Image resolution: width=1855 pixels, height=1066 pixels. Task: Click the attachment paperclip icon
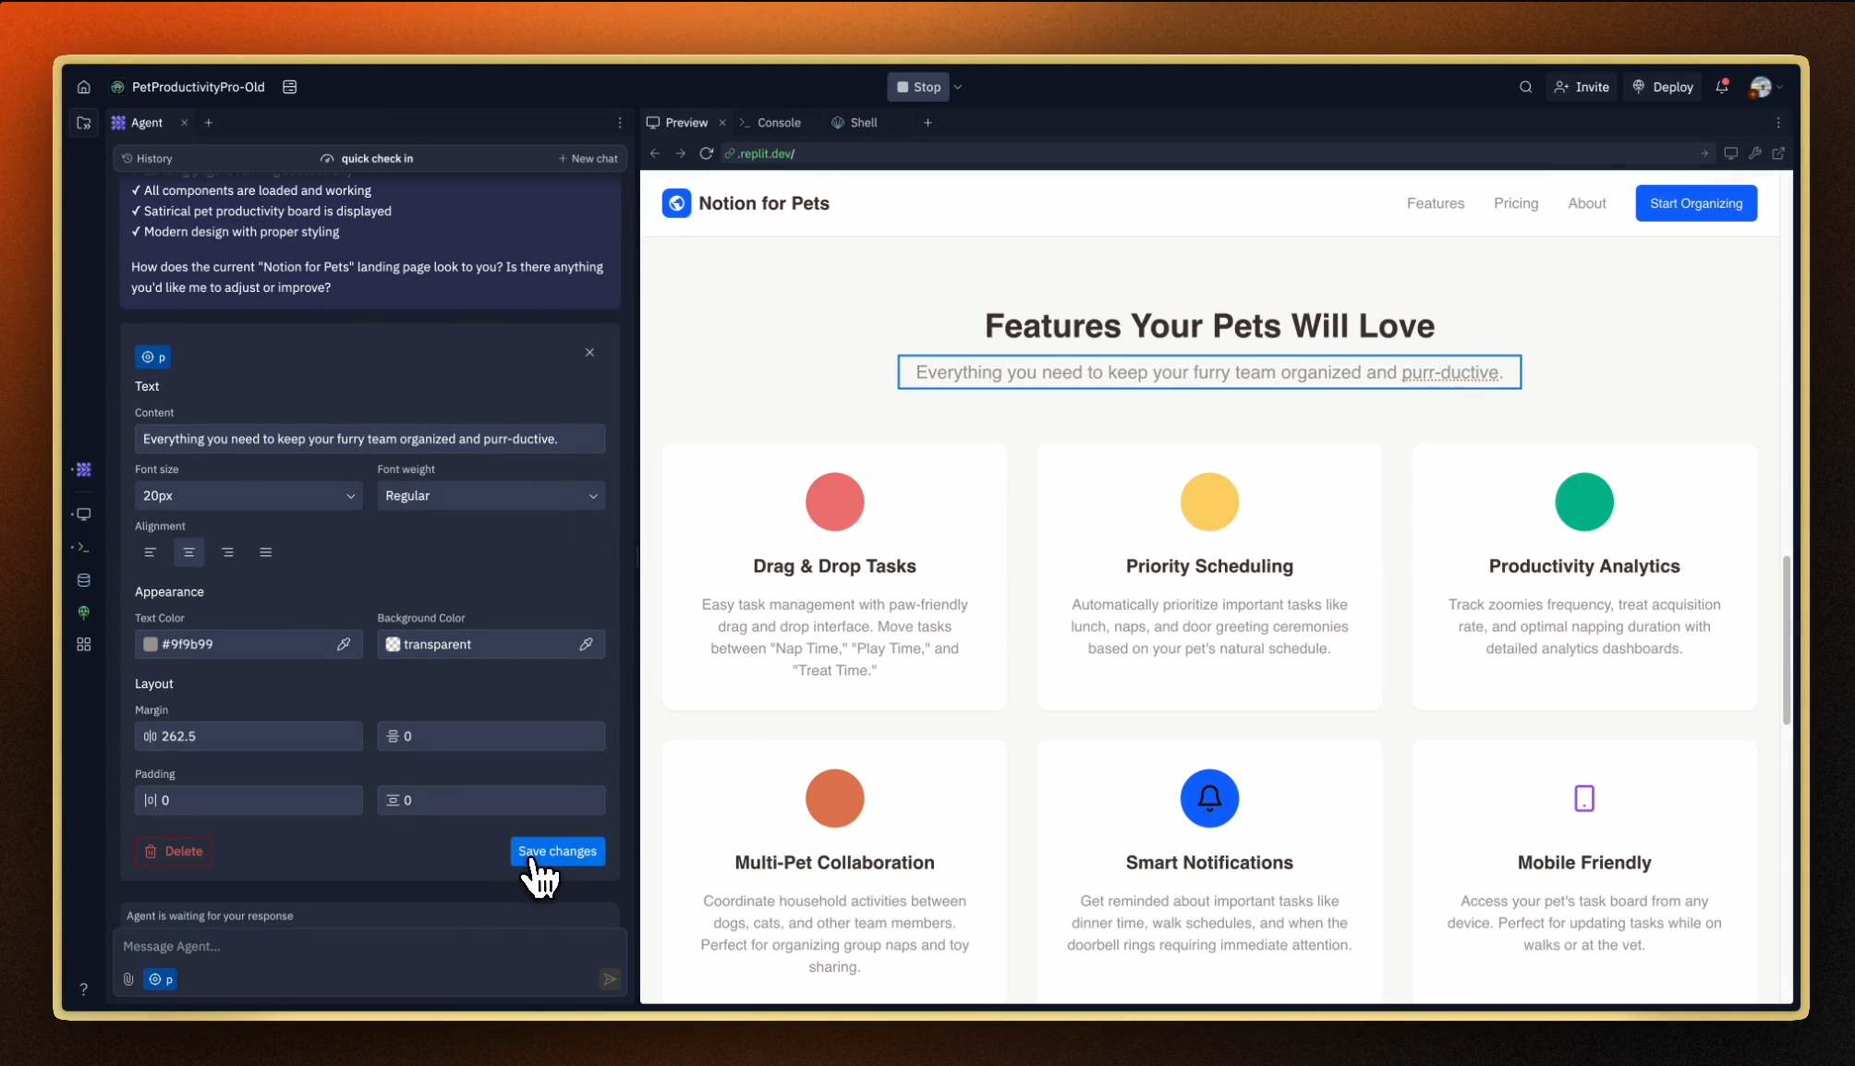(x=128, y=979)
